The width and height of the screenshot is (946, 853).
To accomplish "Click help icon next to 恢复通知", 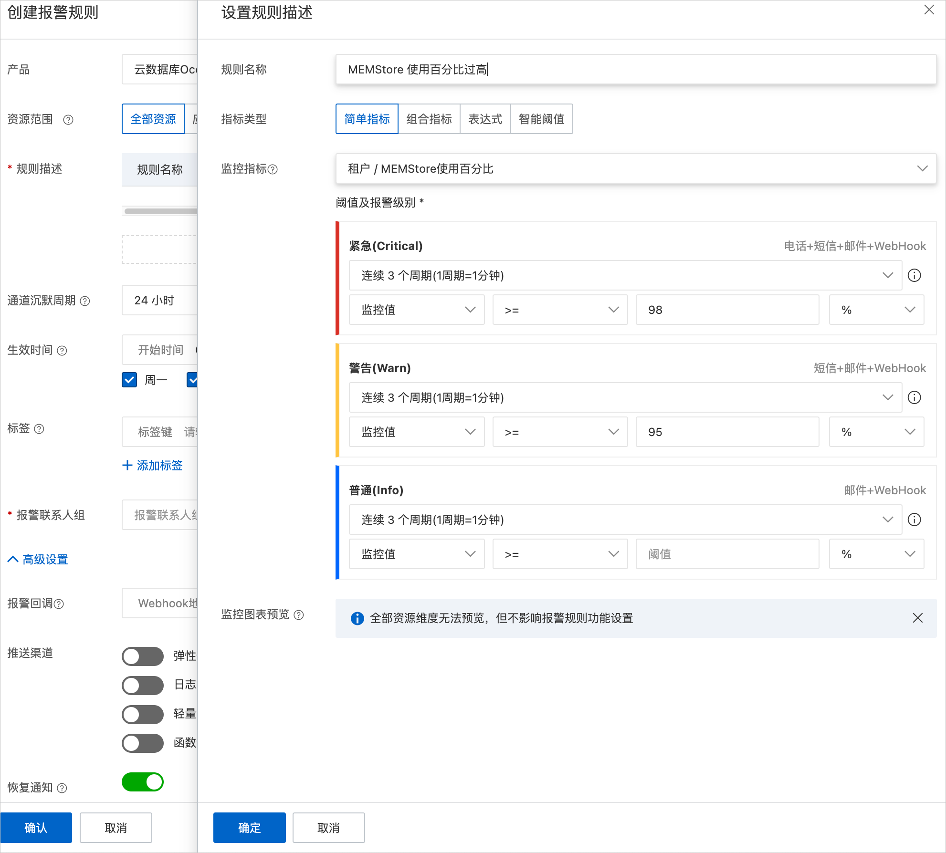I will click(x=62, y=788).
